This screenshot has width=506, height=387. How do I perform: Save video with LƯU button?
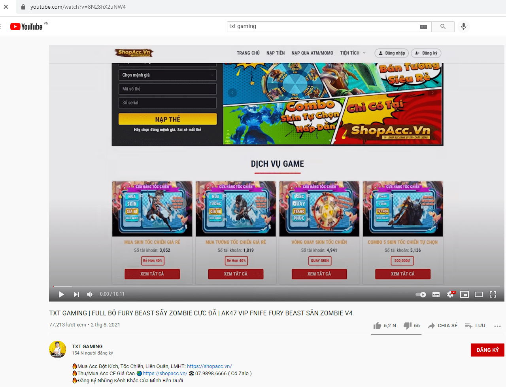(x=475, y=325)
